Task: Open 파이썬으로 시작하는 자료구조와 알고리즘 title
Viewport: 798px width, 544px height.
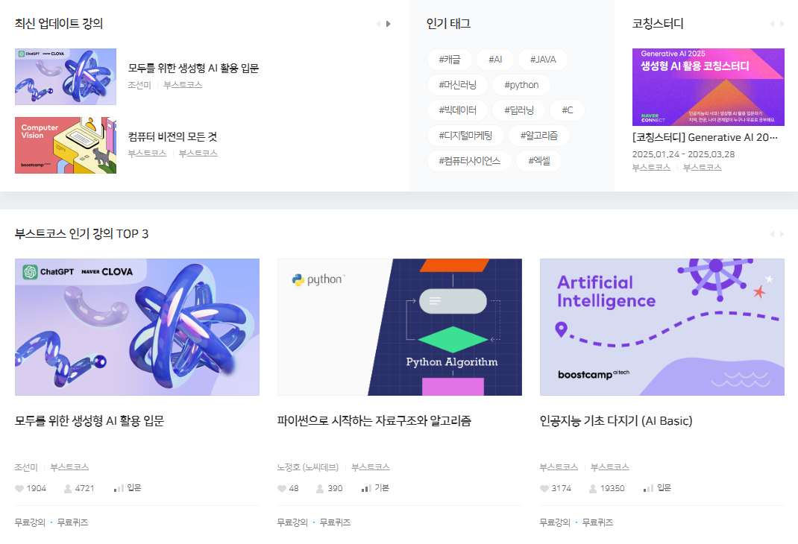Action: pyautogui.click(x=374, y=421)
